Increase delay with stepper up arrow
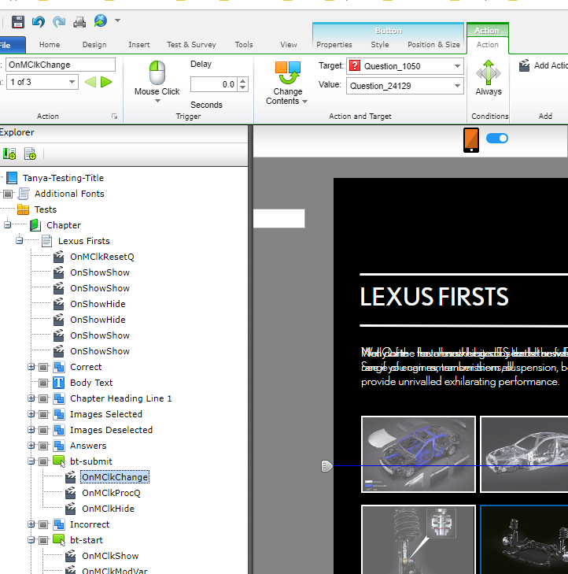Image resolution: width=568 pixels, height=574 pixels. [x=243, y=81]
